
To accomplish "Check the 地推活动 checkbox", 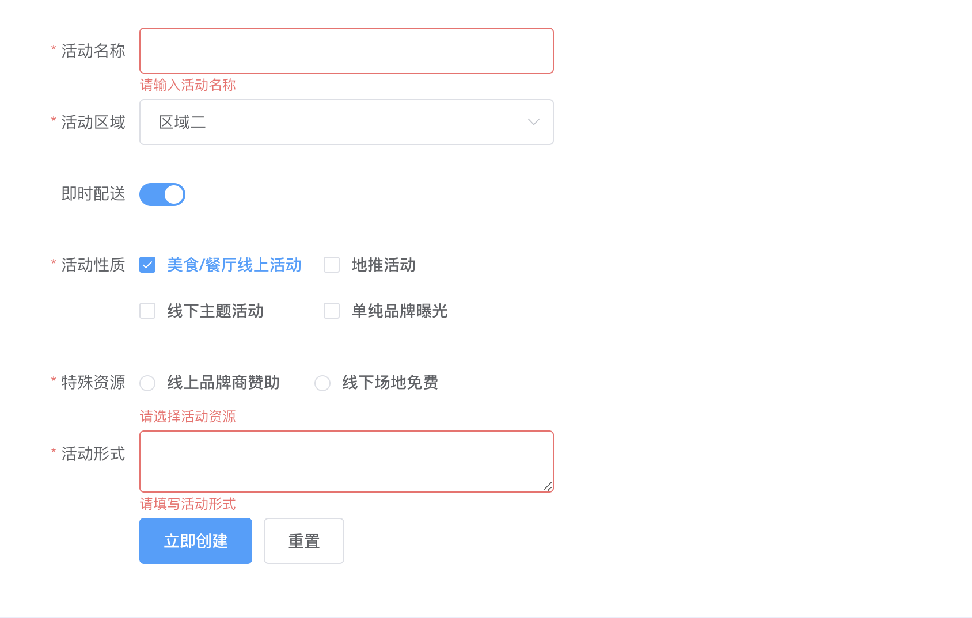I will point(332,265).
